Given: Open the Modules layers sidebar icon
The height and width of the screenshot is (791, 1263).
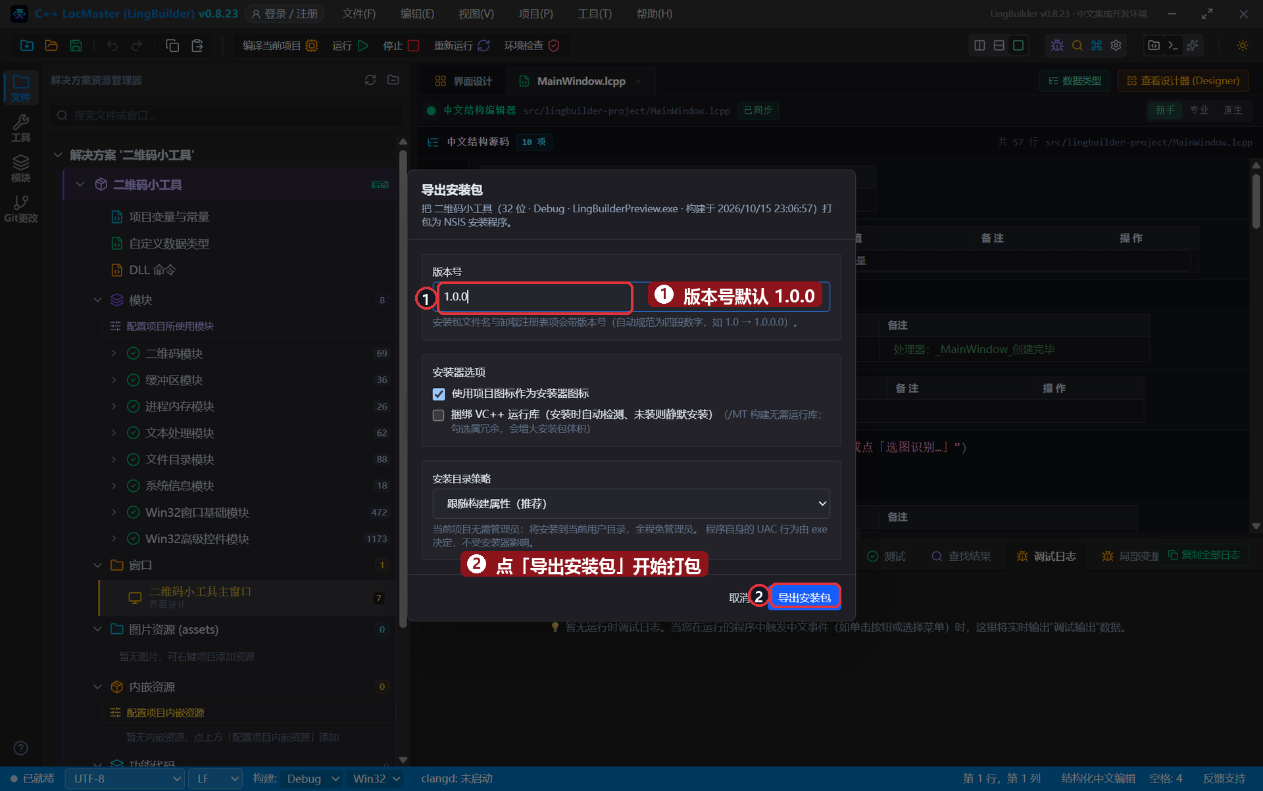Looking at the screenshot, I should [21, 168].
